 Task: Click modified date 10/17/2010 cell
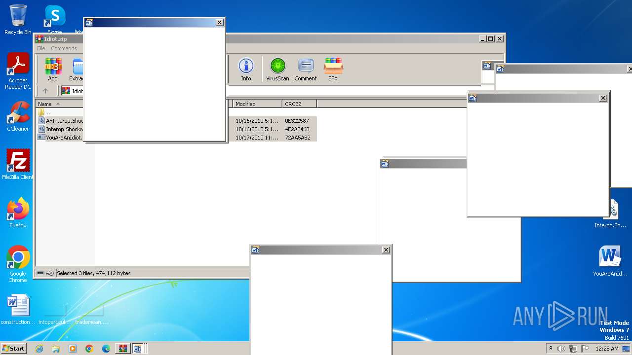coord(257,138)
